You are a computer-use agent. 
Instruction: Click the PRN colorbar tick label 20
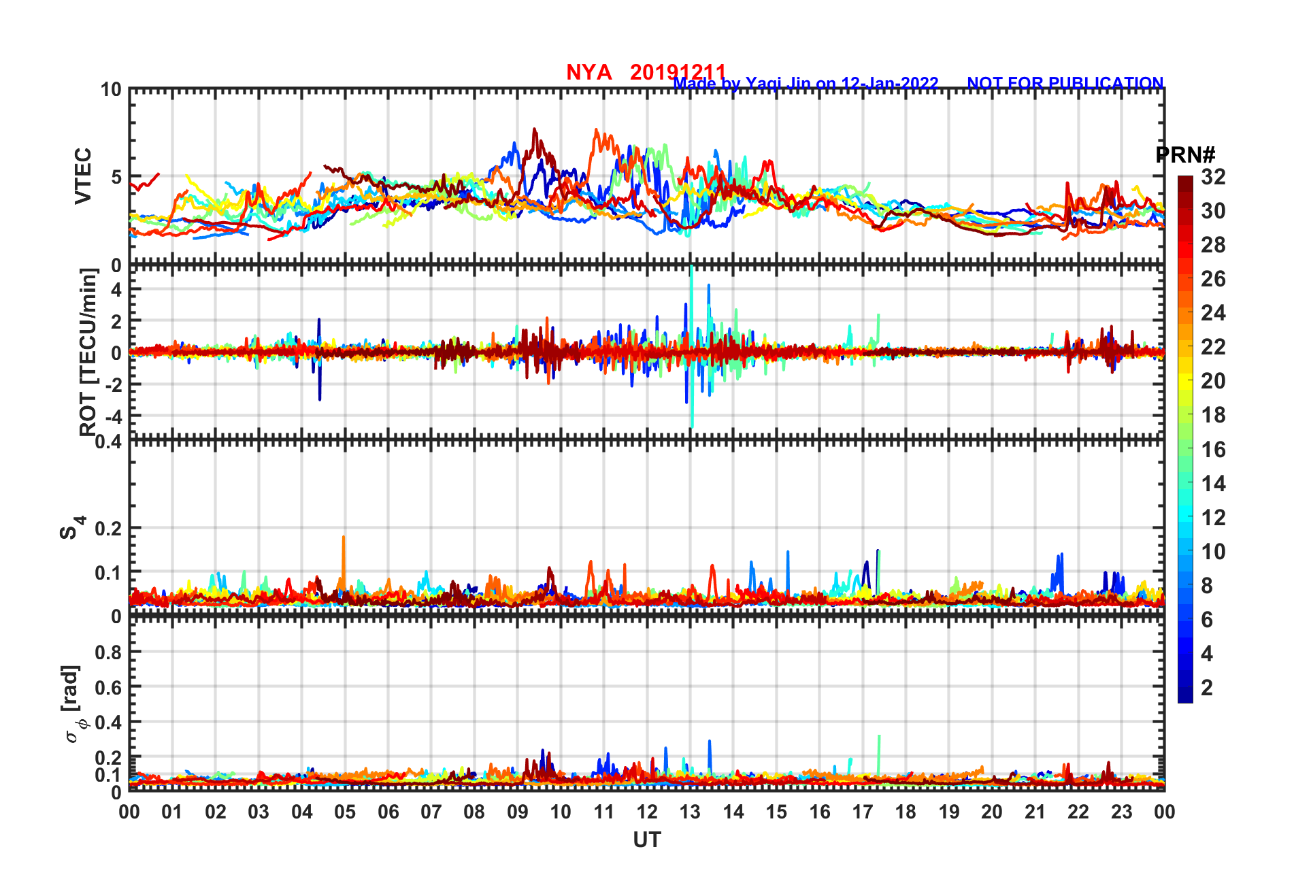coord(1212,381)
